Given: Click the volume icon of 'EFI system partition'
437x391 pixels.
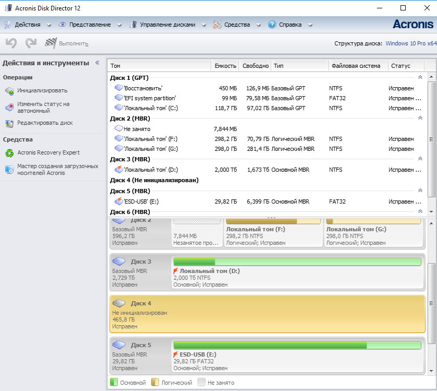Looking at the screenshot, I should pyautogui.click(x=119, y=98).
